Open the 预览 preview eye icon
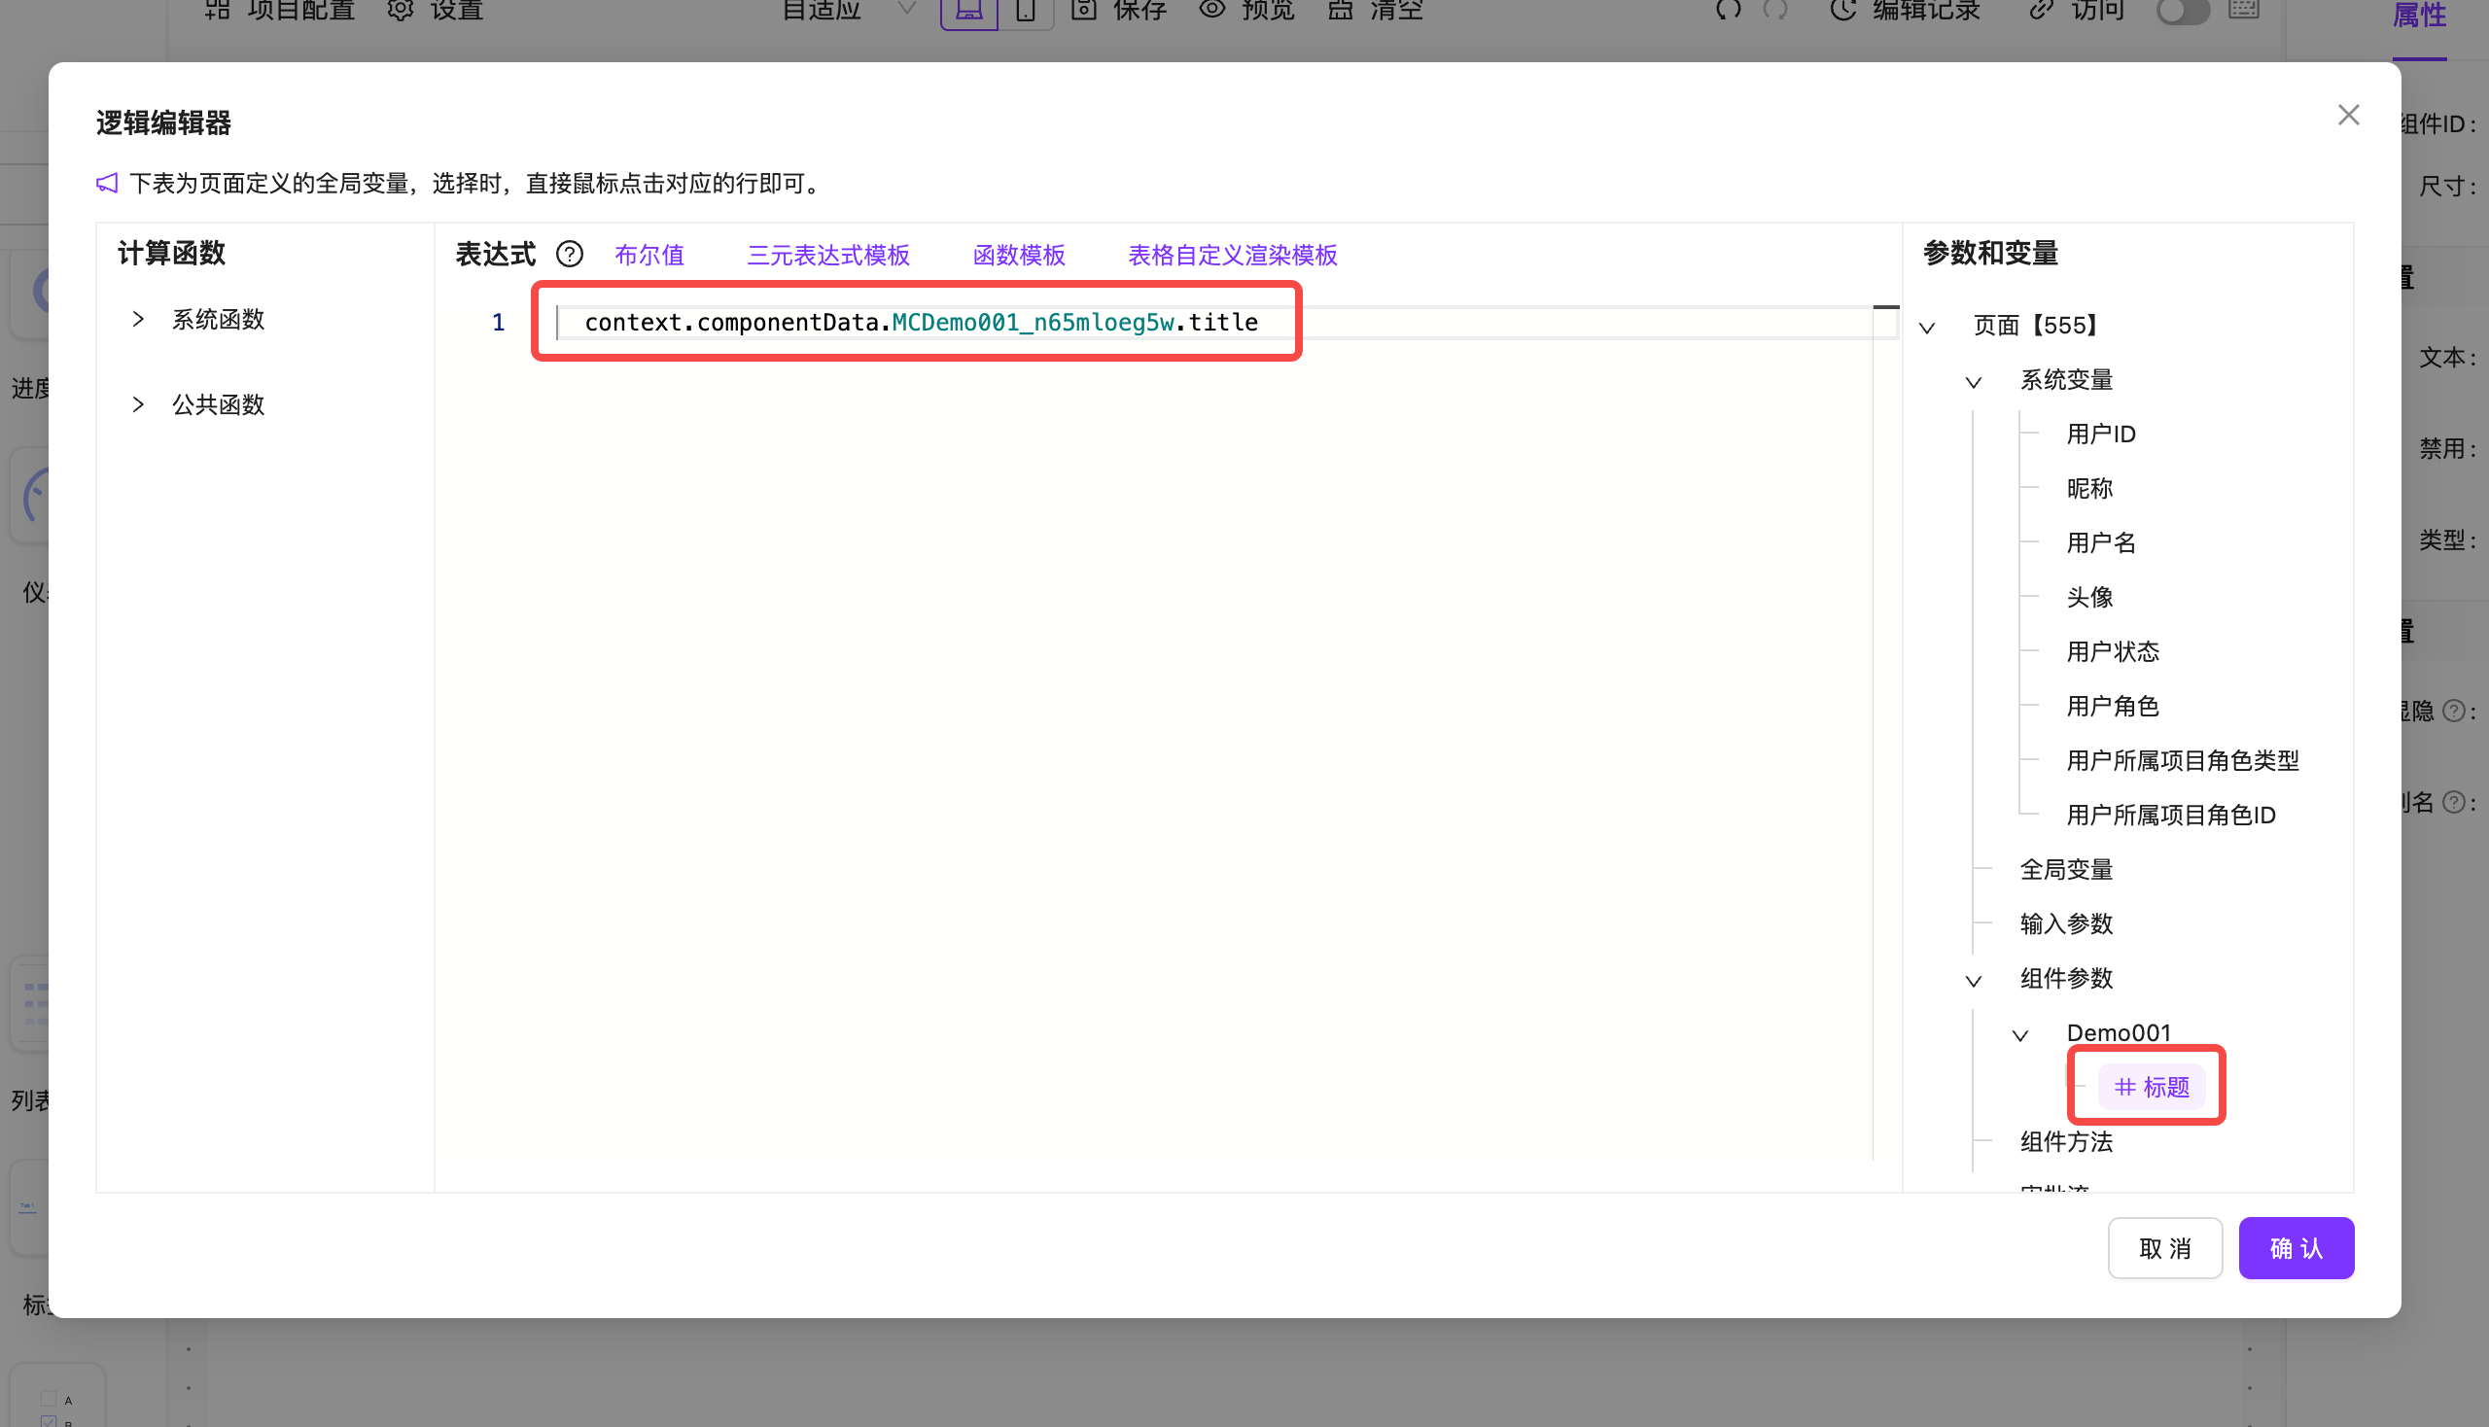 [1211, 11]
